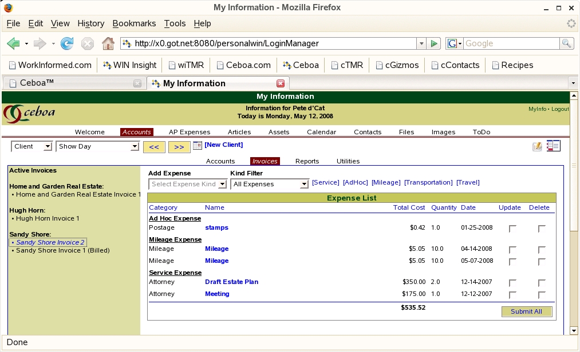Tick the Delete checkbox for Draft Estate Plan
This screenshot has width=580, height=352.
point(542,283)
